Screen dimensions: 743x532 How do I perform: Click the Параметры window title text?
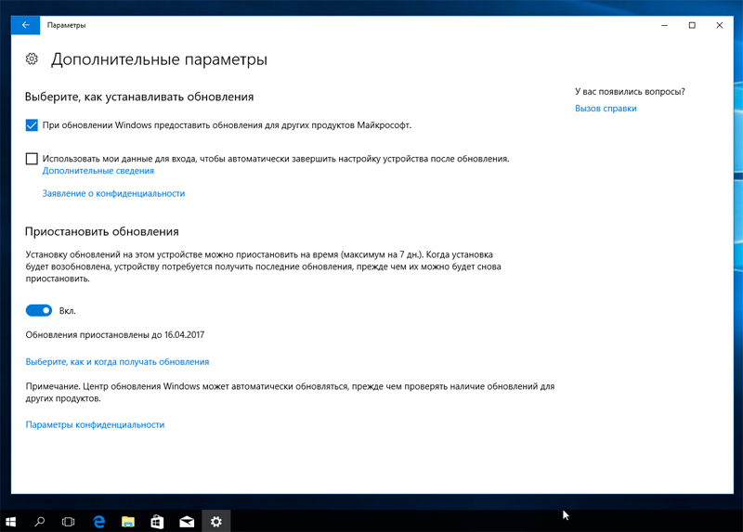coord(66,25)
